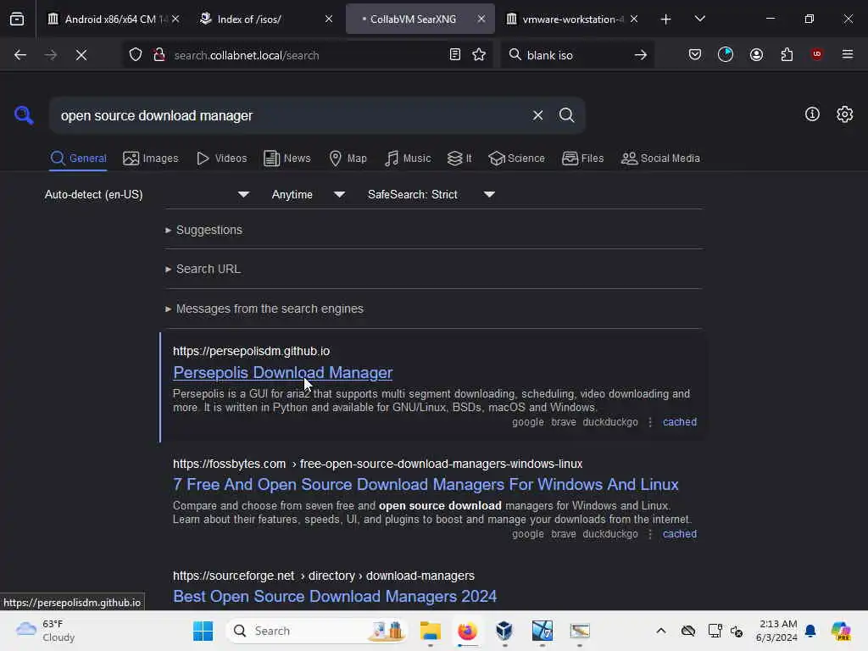The width and height of the screenshot is (868, 651).
Task: Switch to the Files category
Action: pos(582,159)
